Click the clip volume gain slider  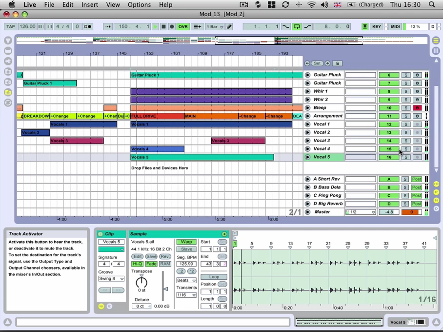(x=164, y=286)
